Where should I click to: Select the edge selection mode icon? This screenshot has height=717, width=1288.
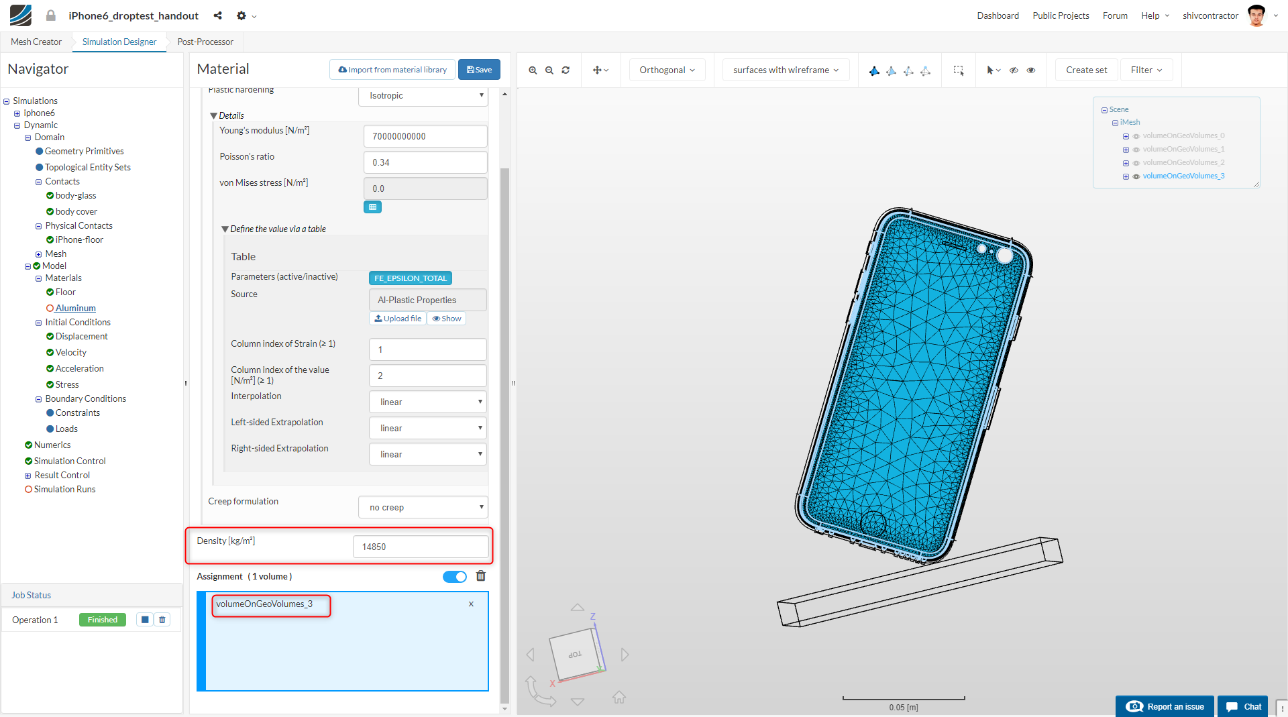pos(908,70)
